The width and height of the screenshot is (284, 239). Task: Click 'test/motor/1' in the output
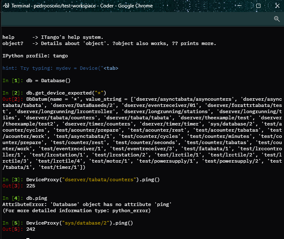pyautogui.click(x=109, y=161)
